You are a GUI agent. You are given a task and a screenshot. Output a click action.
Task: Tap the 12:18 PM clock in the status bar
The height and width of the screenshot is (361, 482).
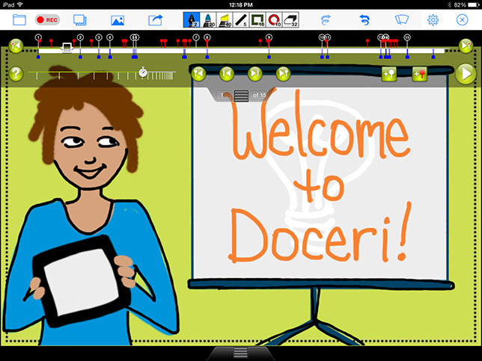coord(241,4)
